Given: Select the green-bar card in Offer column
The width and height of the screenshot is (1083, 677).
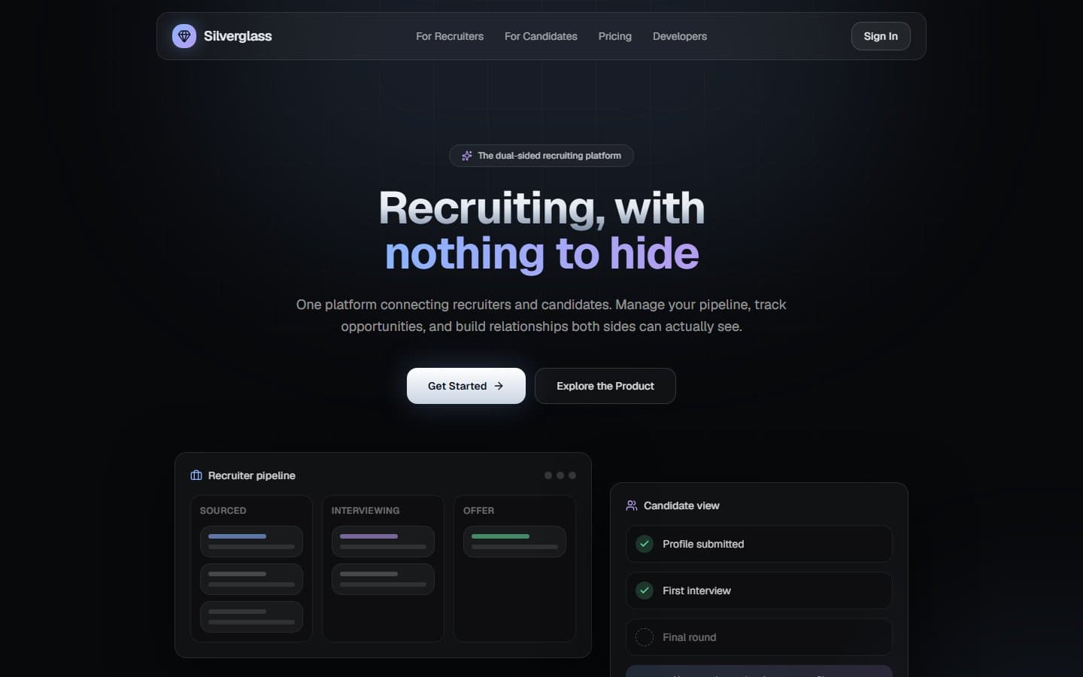Looking at the screenshot, I should (514, 542).
